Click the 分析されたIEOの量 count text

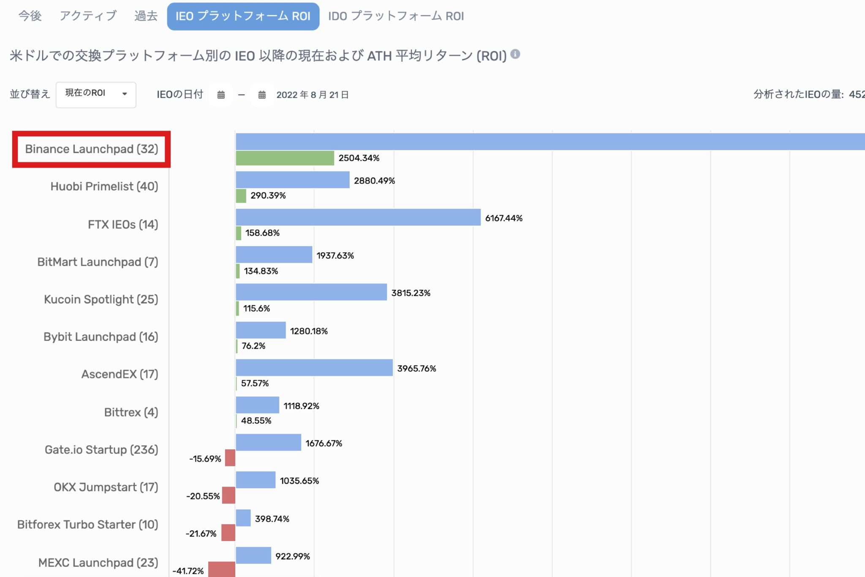[x=809, y=94]
